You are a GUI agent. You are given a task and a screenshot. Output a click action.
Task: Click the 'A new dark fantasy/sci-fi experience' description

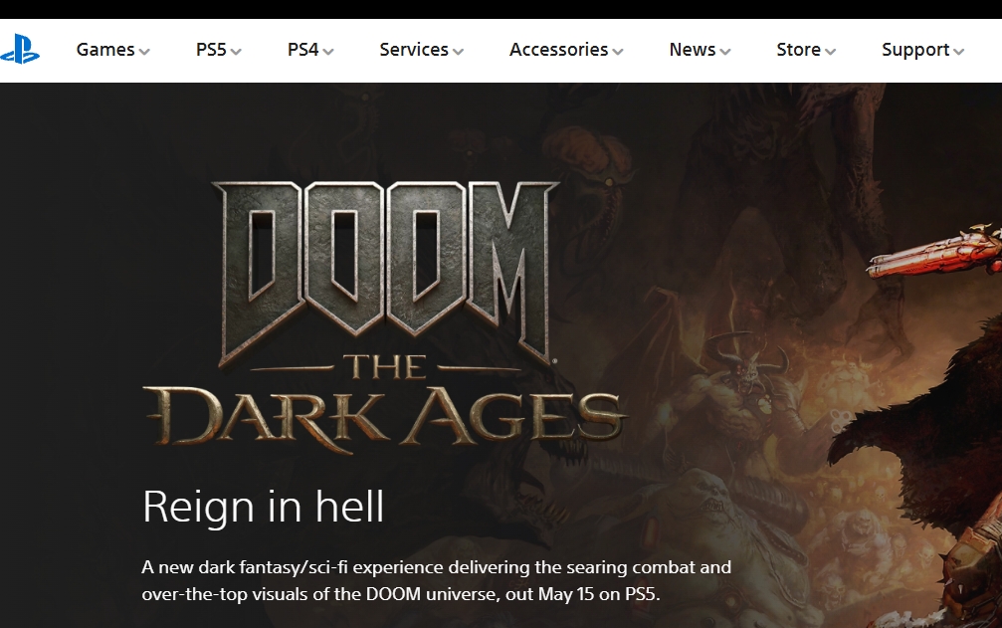tap(437, 580)
